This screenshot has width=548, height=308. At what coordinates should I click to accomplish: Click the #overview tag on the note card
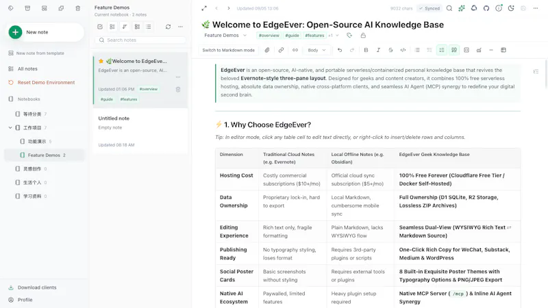(149, 89)
